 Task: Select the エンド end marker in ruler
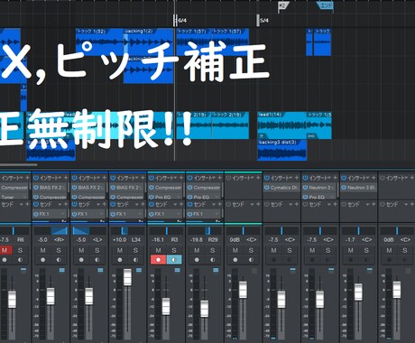coord(326,5)
